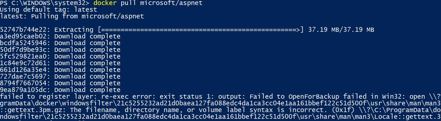
Task: Click the extracting progress bar
Action: (201, 30)
